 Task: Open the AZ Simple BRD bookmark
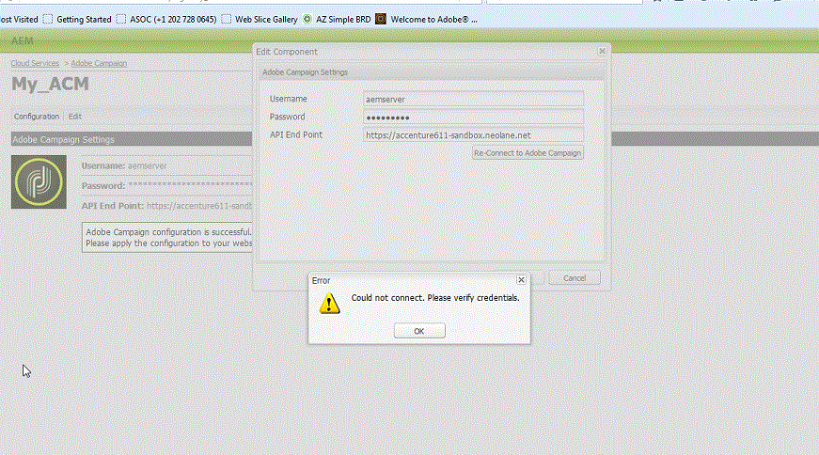pos(343,20)
